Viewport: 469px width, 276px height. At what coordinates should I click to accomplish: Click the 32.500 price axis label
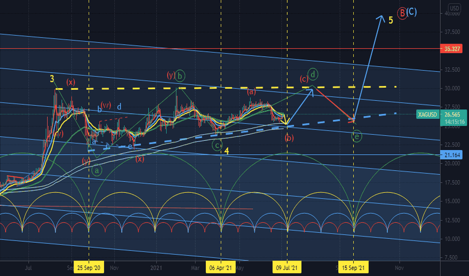click(452, 70)
